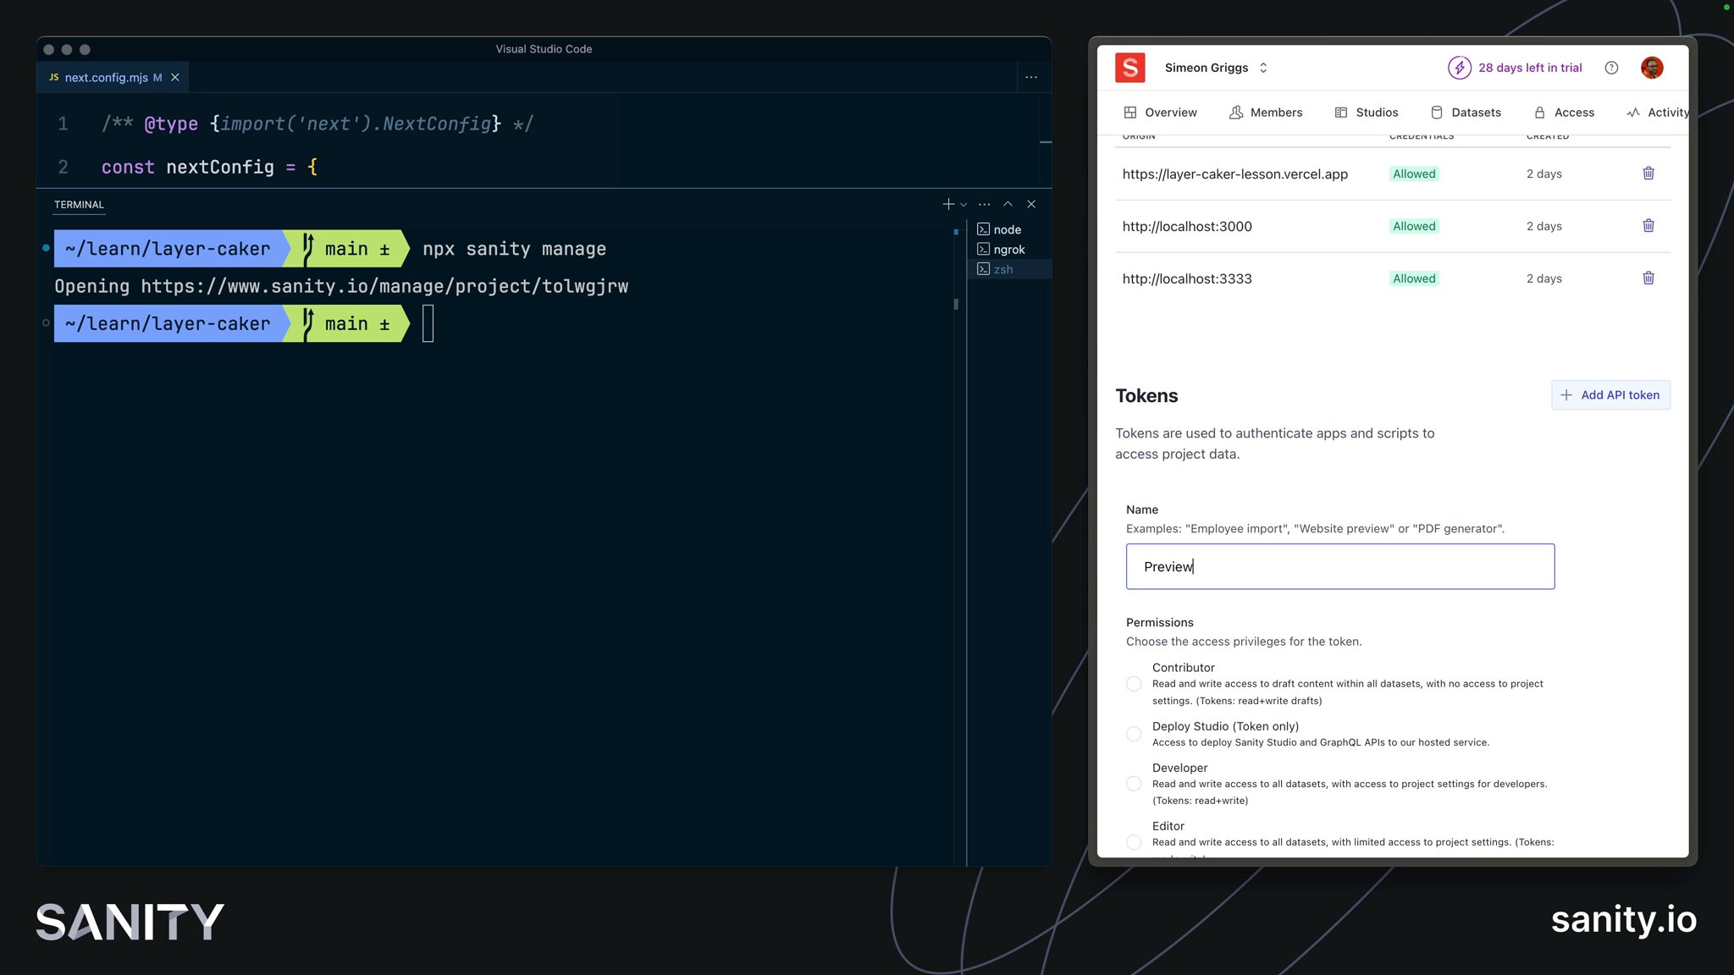Delete the localhost:3000 CORS origin

tap(1648, 226)
